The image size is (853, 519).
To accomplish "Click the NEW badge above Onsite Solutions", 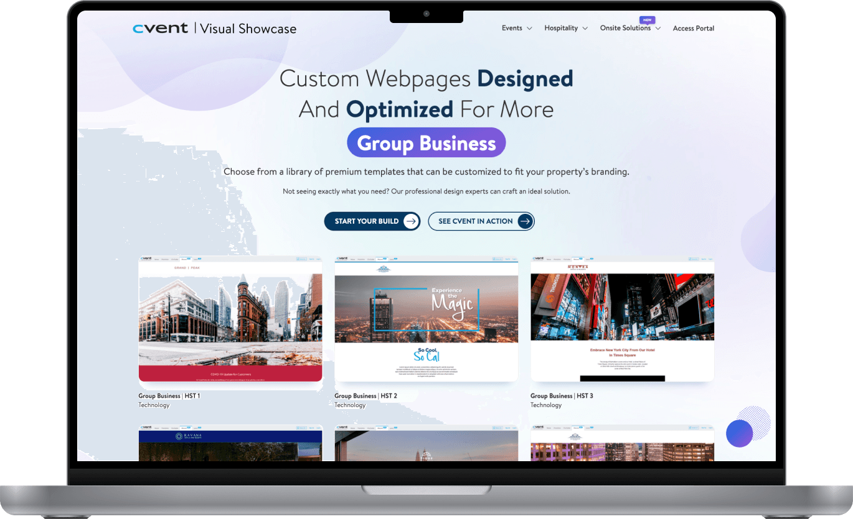I will pyautogui.click(x=648, y=20).
